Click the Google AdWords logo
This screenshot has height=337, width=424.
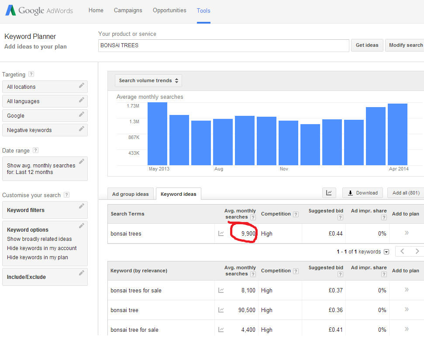[39, 10]
